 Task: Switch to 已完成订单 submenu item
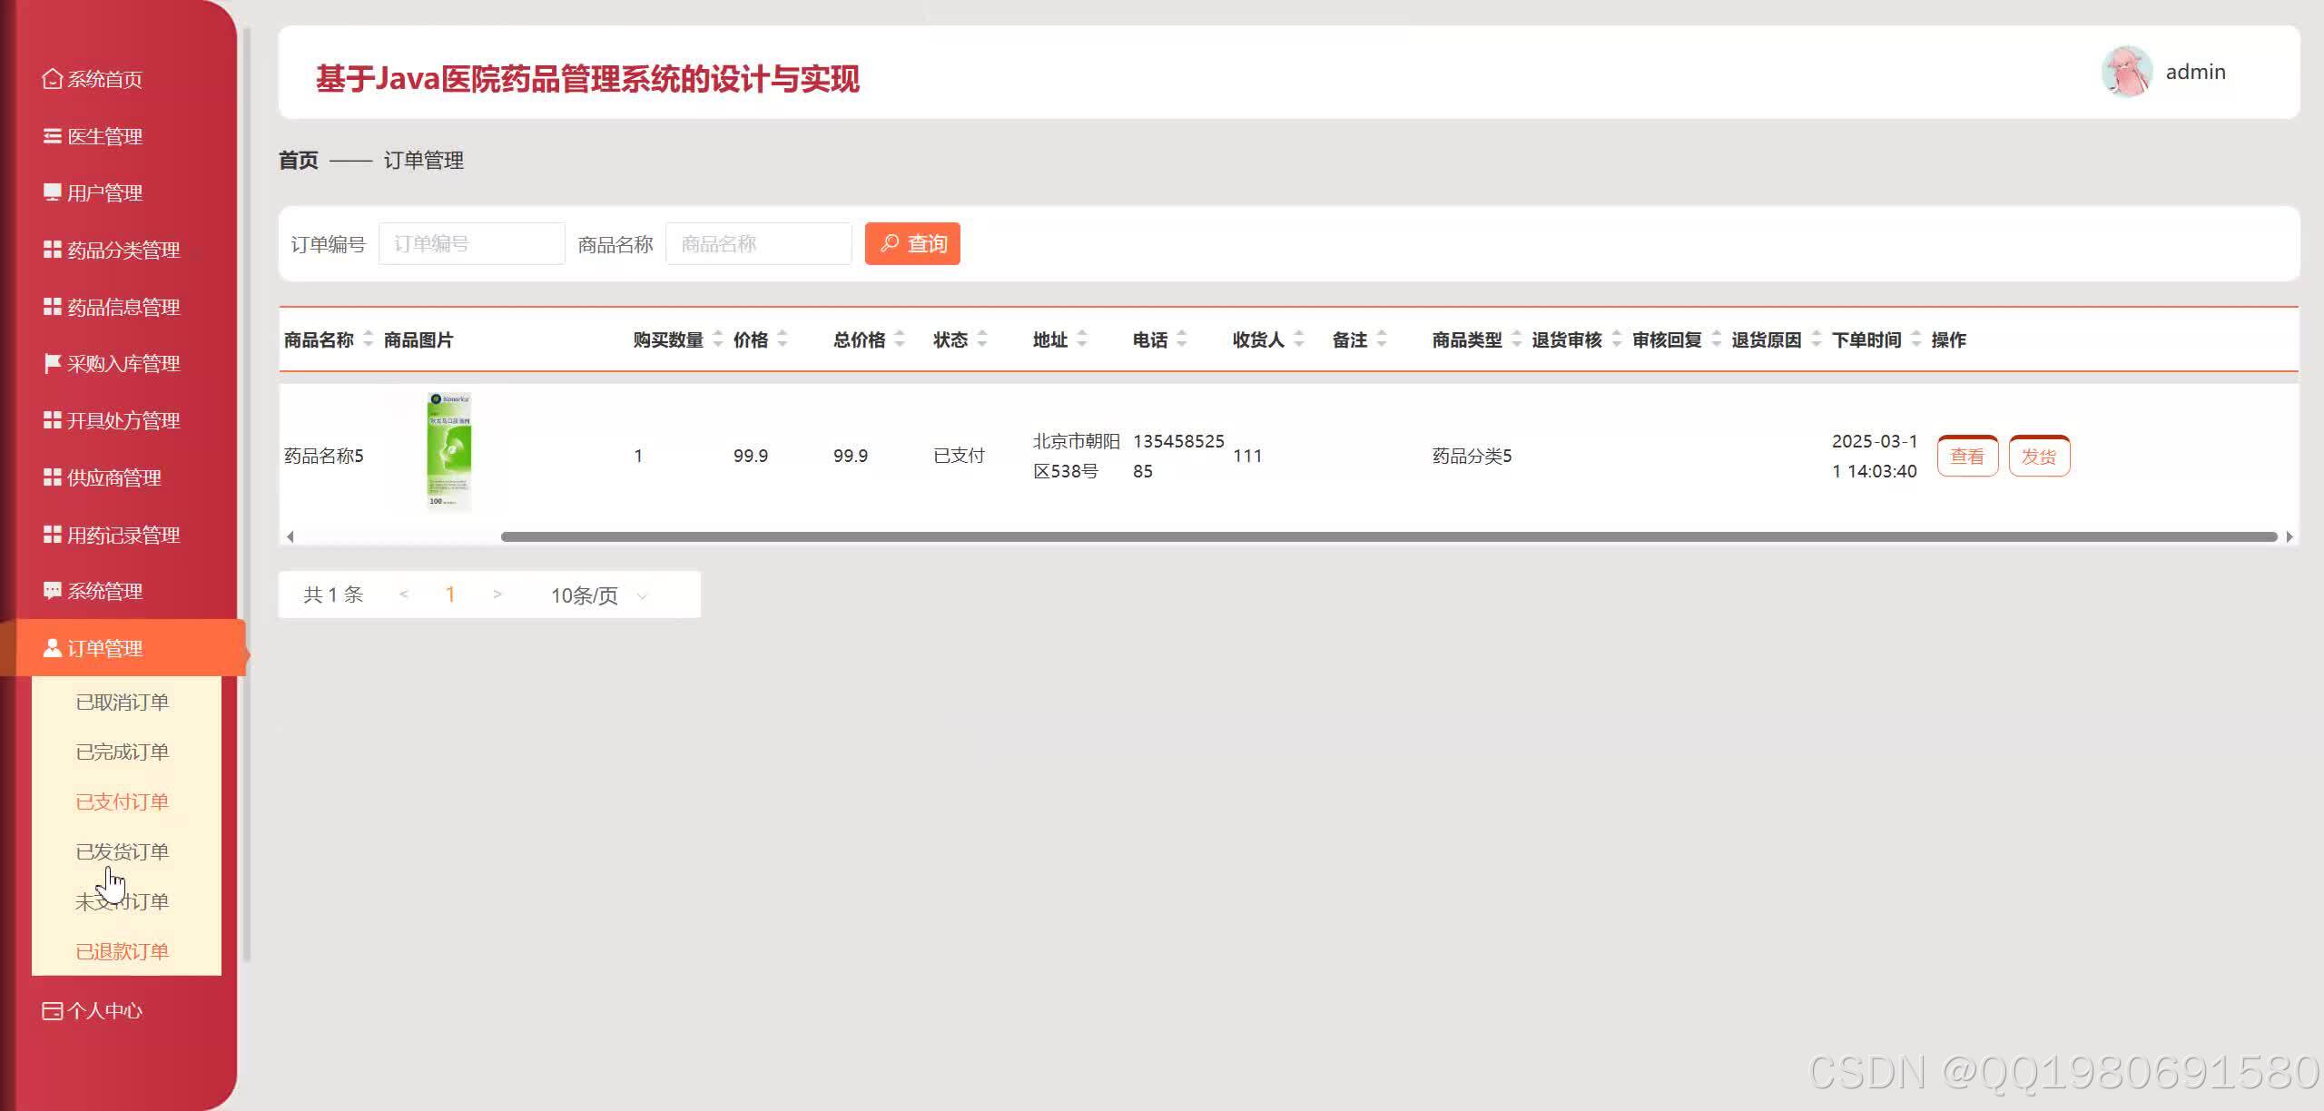point(123,751)
